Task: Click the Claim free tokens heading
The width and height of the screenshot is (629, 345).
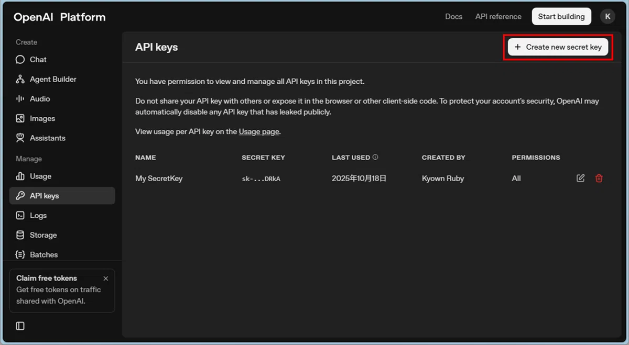Action: tap(47, 278)
